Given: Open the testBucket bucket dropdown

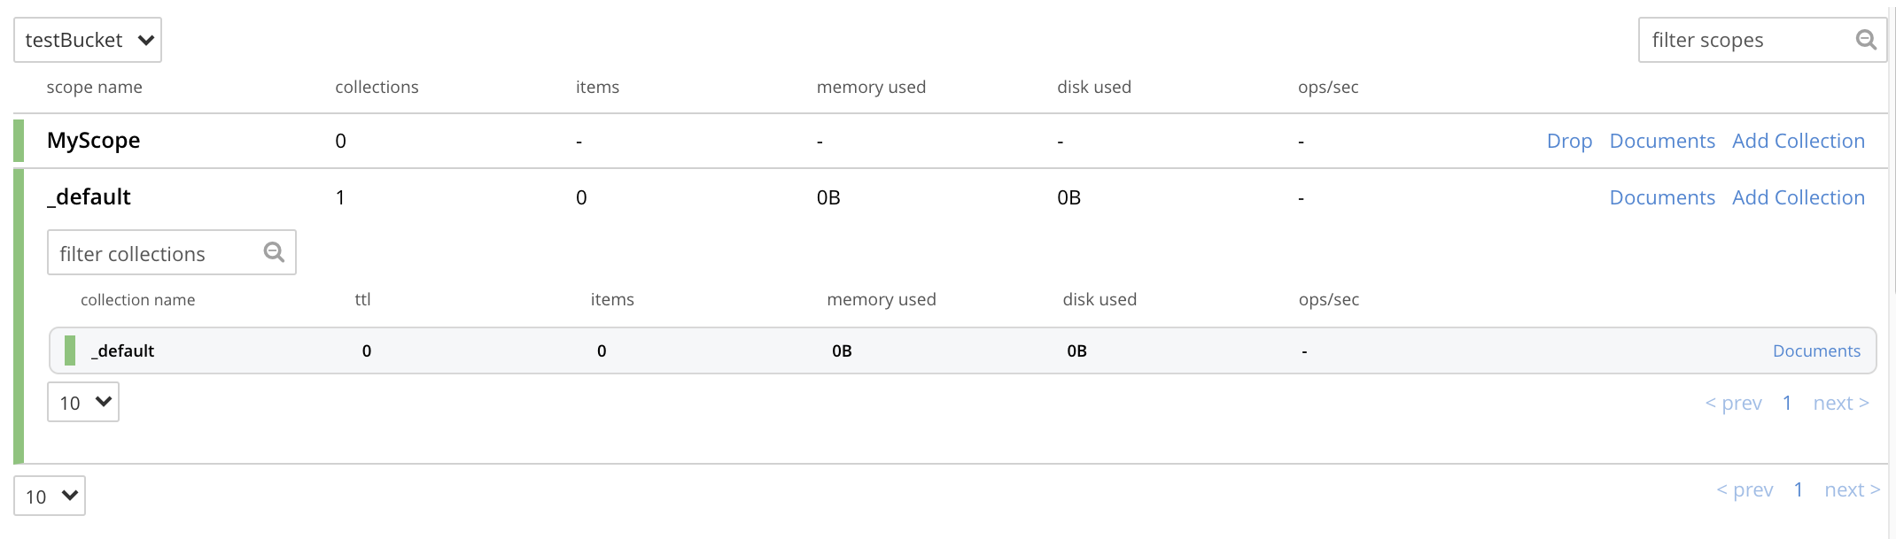Looking at the screenshot, I should pyautogui.click(x=88, y=40).
